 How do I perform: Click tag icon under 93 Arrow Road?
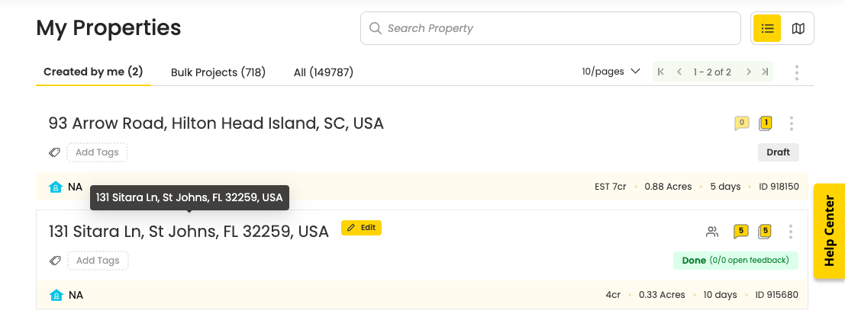[54, 152]
